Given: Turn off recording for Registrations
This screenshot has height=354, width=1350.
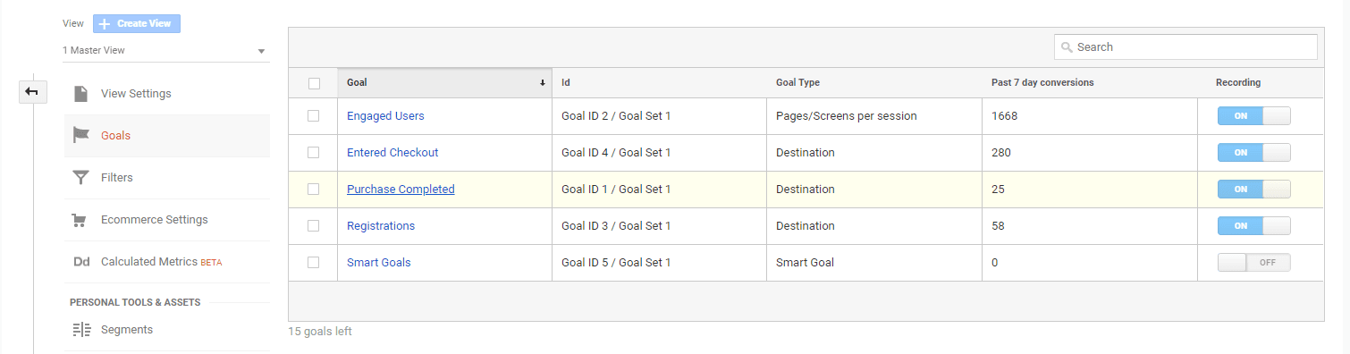Looking at the screenshot, I should coord(1253,226).
